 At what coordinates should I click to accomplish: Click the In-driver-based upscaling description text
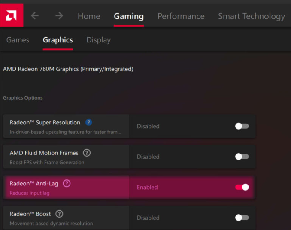(x=65, y=132)
